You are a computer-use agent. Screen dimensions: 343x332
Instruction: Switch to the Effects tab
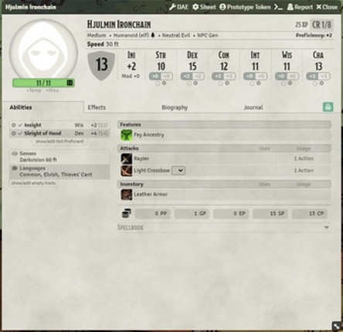97,107
